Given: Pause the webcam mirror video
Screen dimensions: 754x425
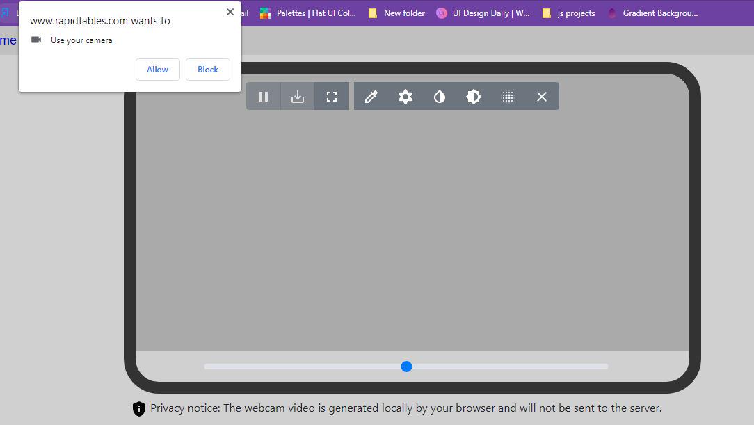Looking at the screenshot, I should click(264, 97).
